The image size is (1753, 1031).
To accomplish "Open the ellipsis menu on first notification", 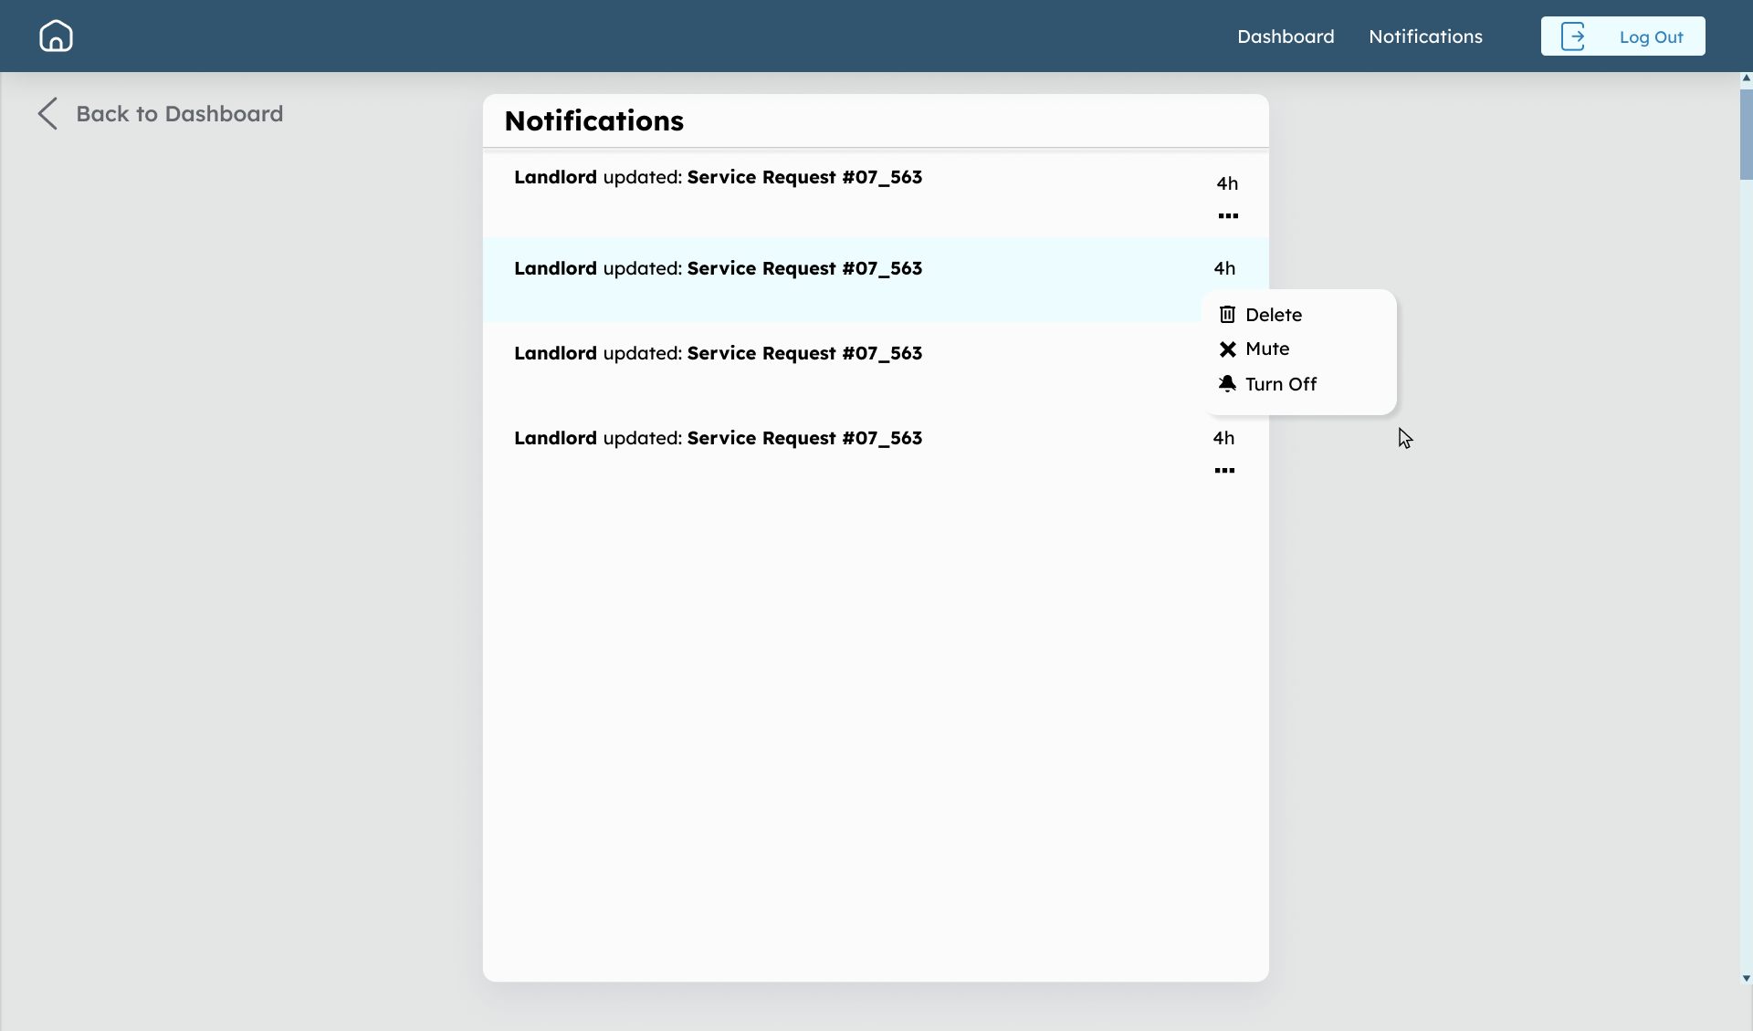I will click(1227, 215).
